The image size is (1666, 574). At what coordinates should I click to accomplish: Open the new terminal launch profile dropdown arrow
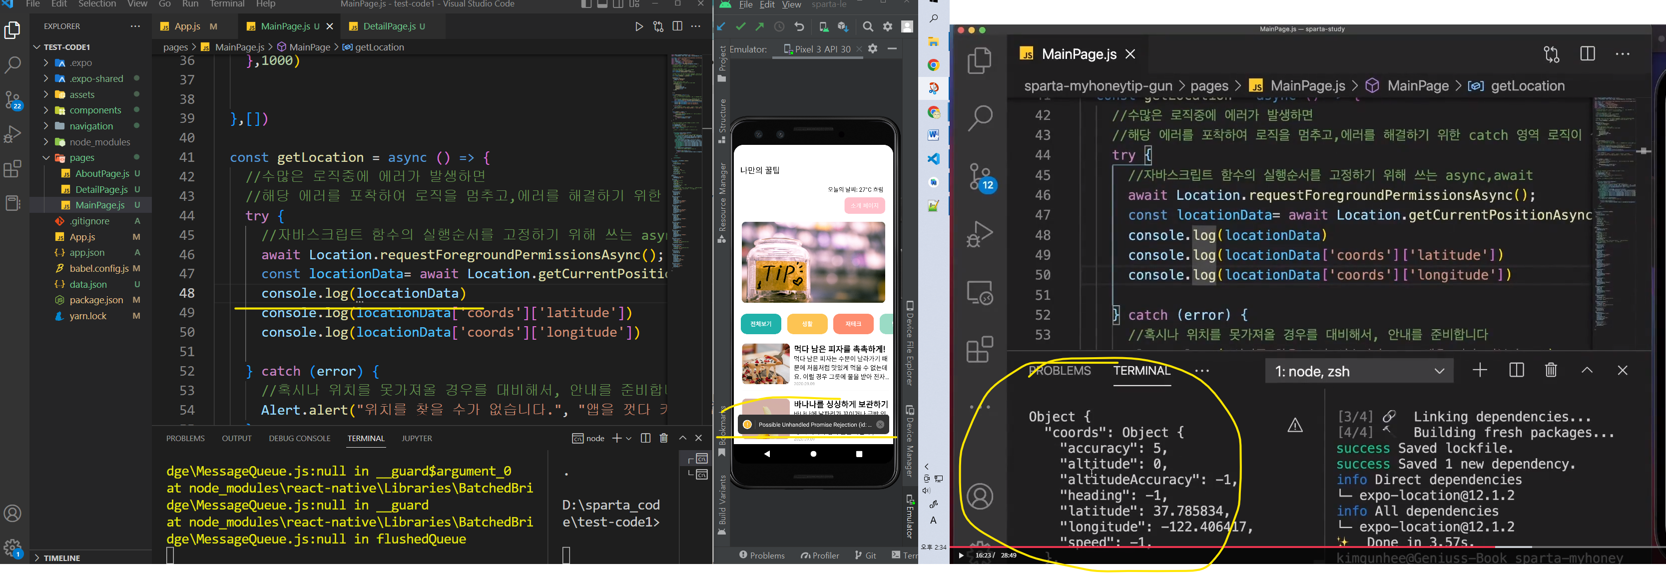click(628, 438)
